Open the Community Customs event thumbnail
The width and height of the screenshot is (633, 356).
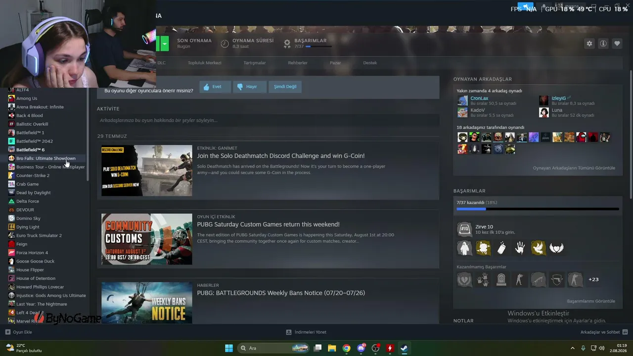(x=147, y=239)
